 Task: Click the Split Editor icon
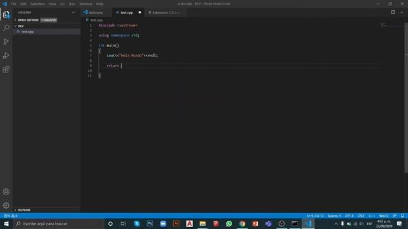tap(393, 12)
